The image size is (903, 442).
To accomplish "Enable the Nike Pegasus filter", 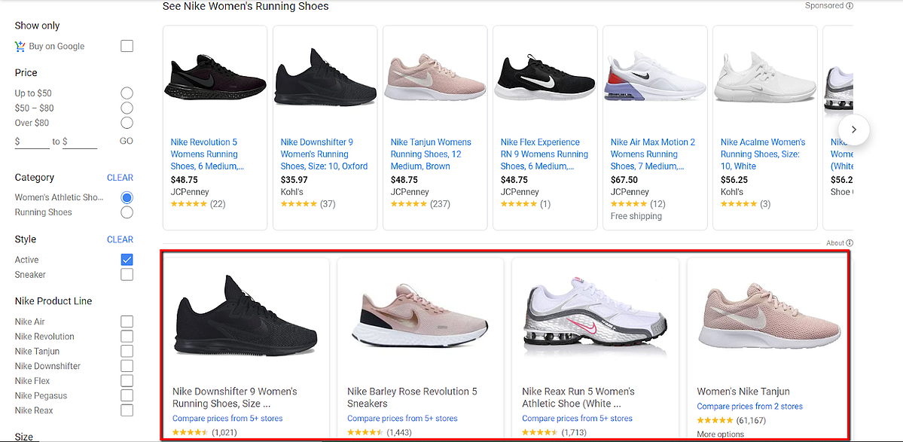I will [x=127, y=395].
